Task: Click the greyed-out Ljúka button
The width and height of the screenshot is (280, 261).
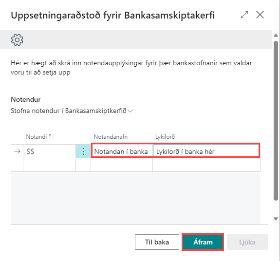Action: 247,242
